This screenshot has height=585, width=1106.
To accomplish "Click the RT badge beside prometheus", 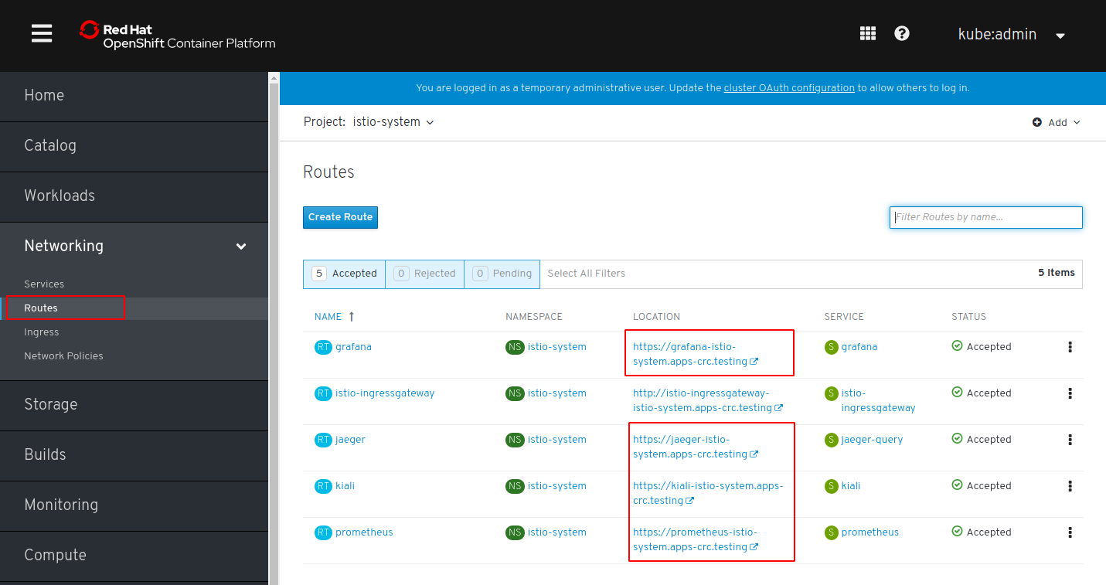I will (323, 532).
